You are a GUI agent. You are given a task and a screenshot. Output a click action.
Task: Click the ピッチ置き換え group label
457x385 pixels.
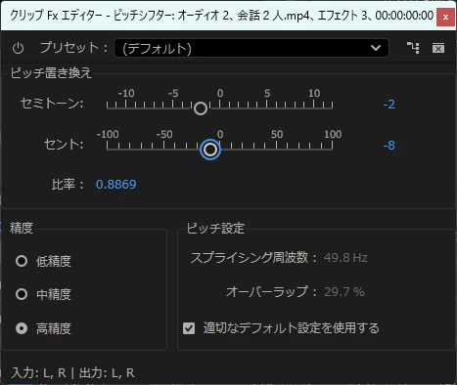tap(51, 73)
